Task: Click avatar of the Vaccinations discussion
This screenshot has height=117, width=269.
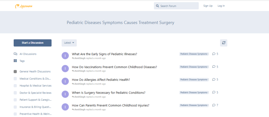Action: [65, 69]
